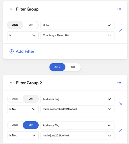
Task: Switch math-september2021cohort filter toggle to AND
Action: tap(15, 99)
